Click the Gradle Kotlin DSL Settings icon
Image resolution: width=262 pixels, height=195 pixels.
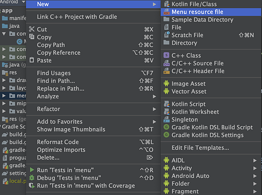[x=166, y=135]
